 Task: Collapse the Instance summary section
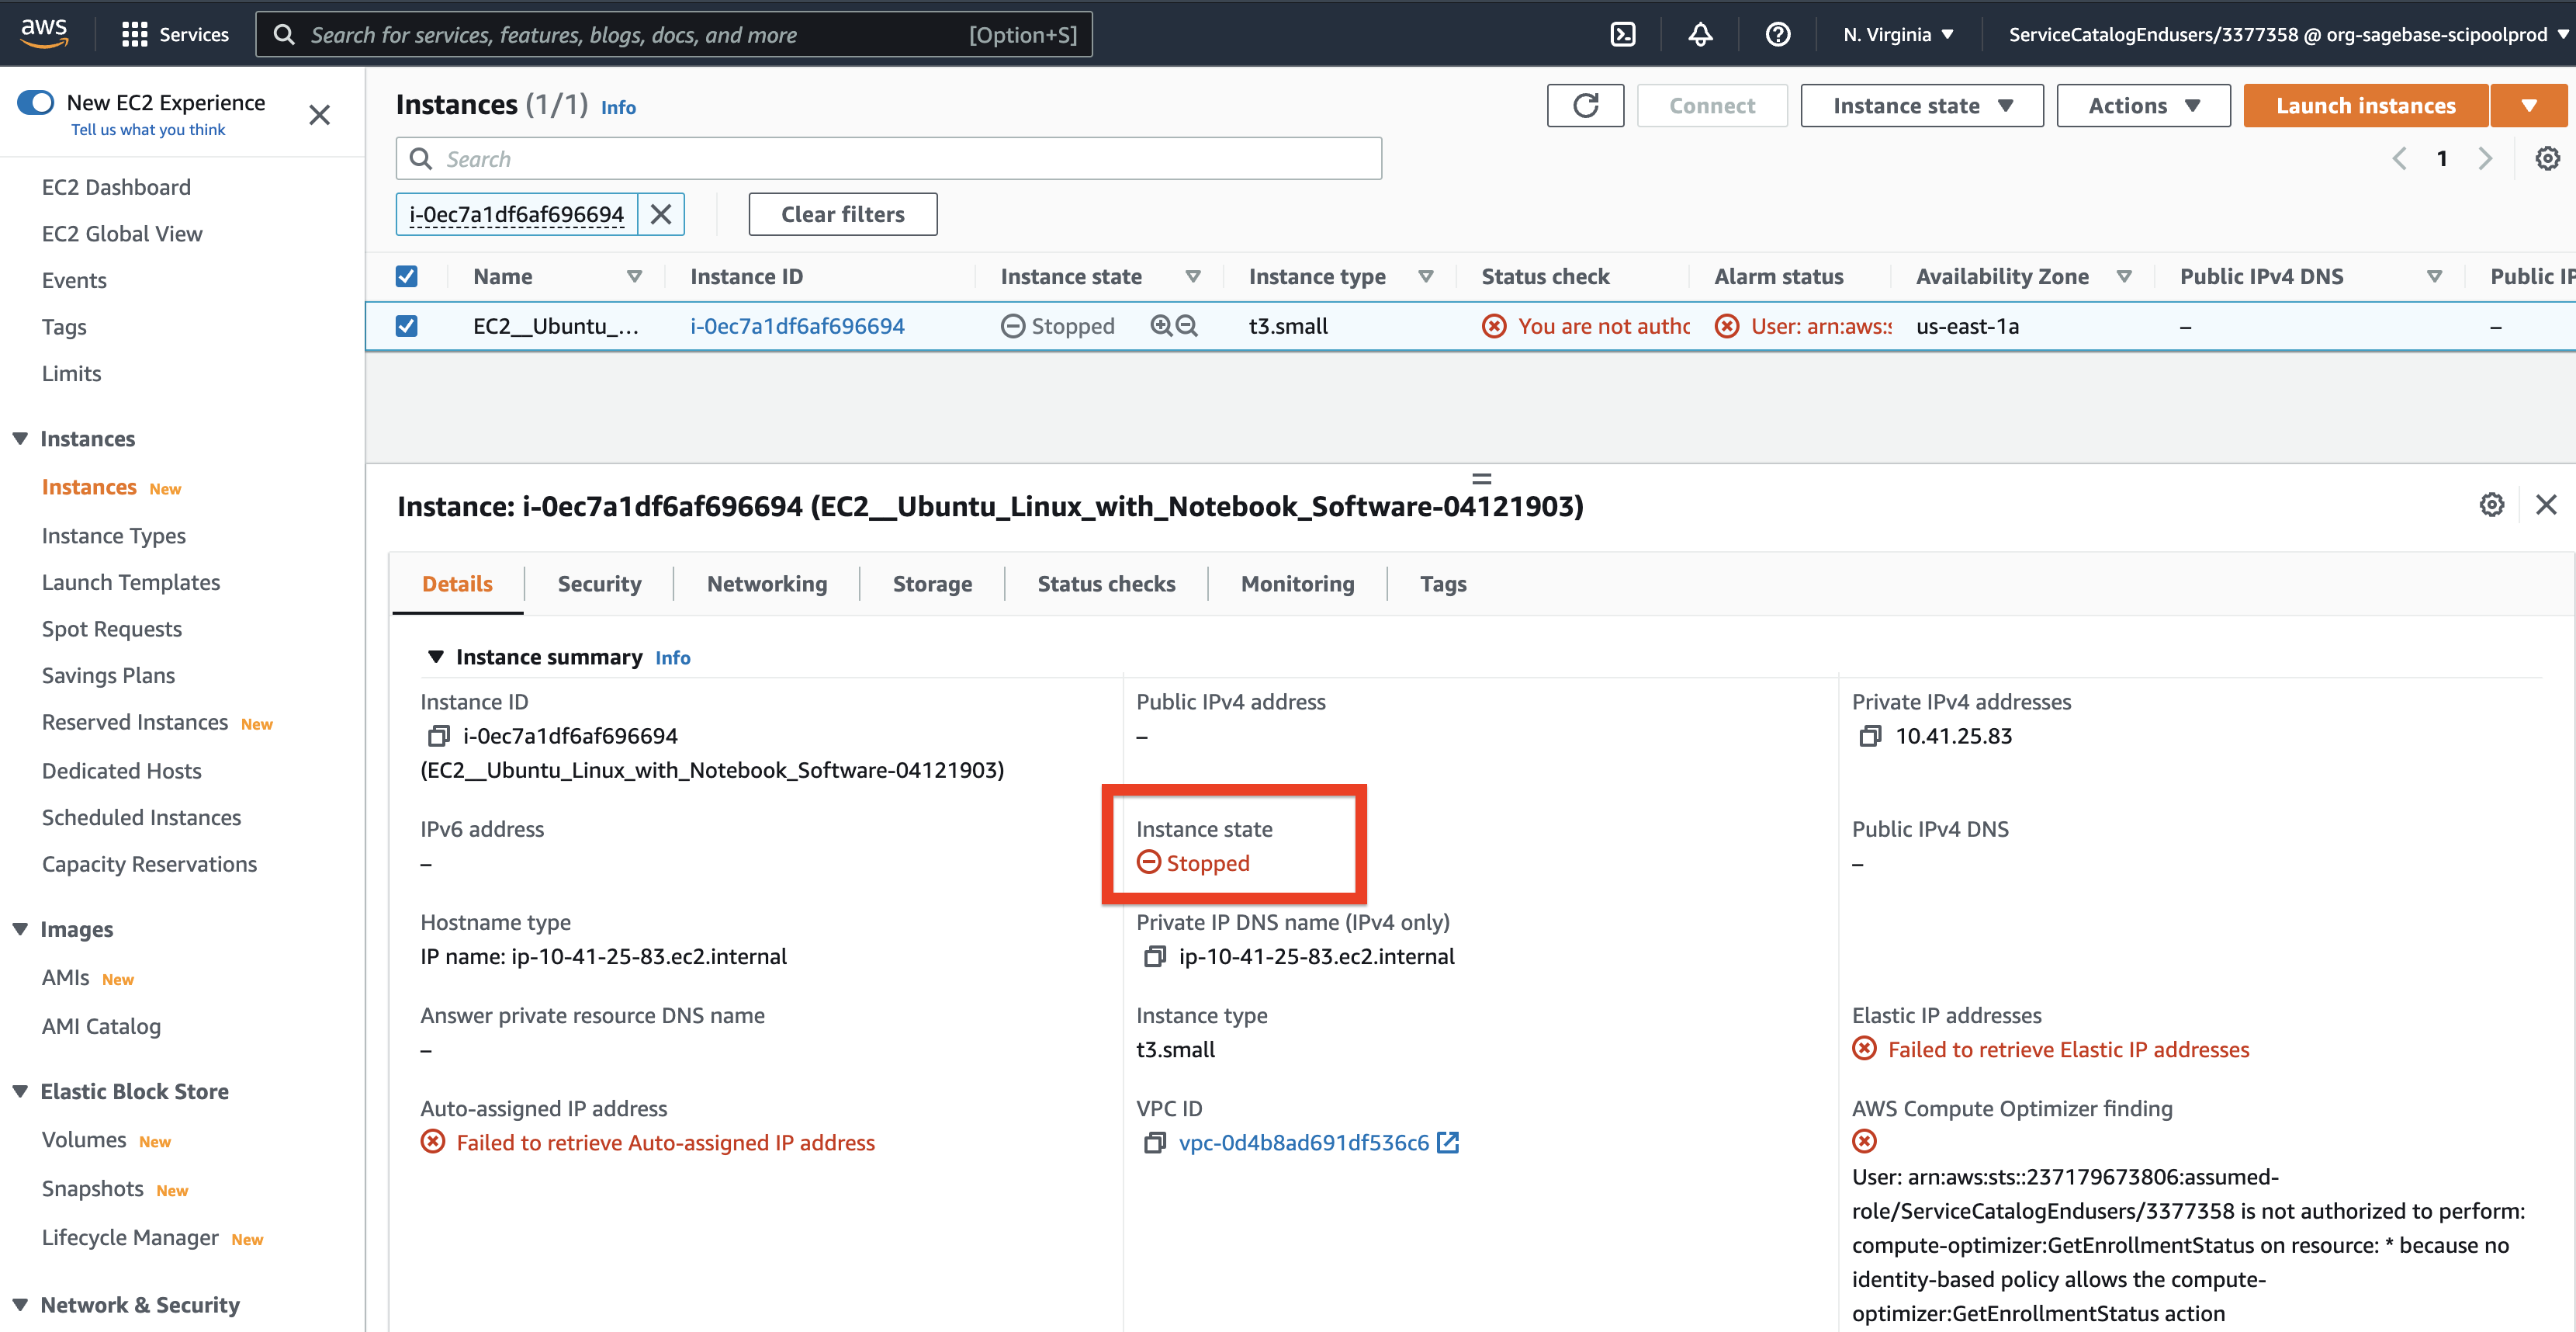[435, 657]
